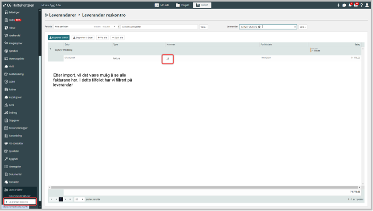Open Velg dropdown next to Leverandør
This screenshot has height=211, width=373.
pos(303,27)
